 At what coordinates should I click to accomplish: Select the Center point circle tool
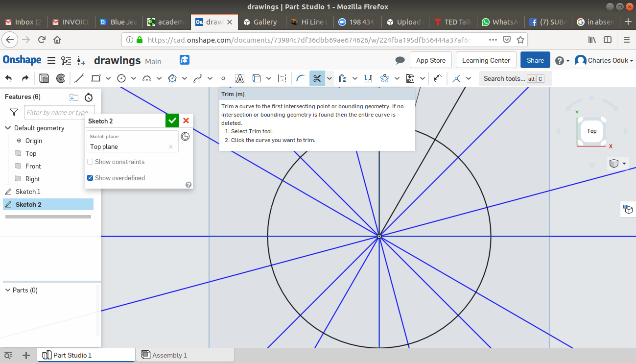tap(121, 78)
